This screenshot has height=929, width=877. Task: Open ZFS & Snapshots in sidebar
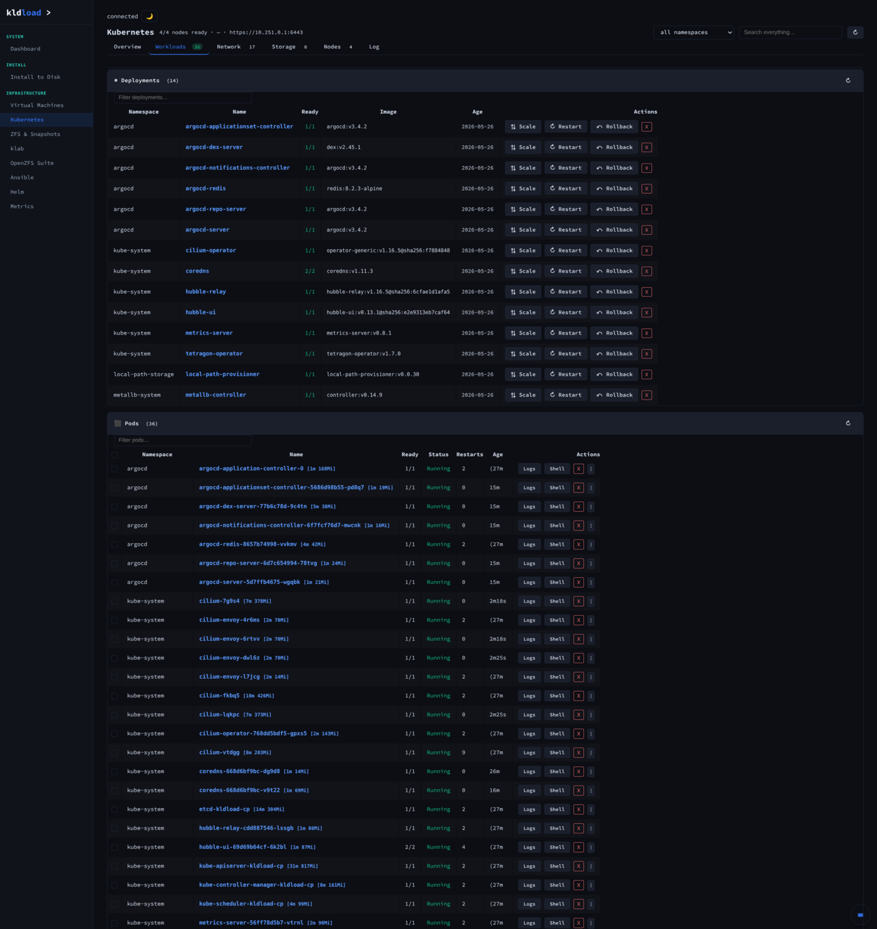point(35,134)
